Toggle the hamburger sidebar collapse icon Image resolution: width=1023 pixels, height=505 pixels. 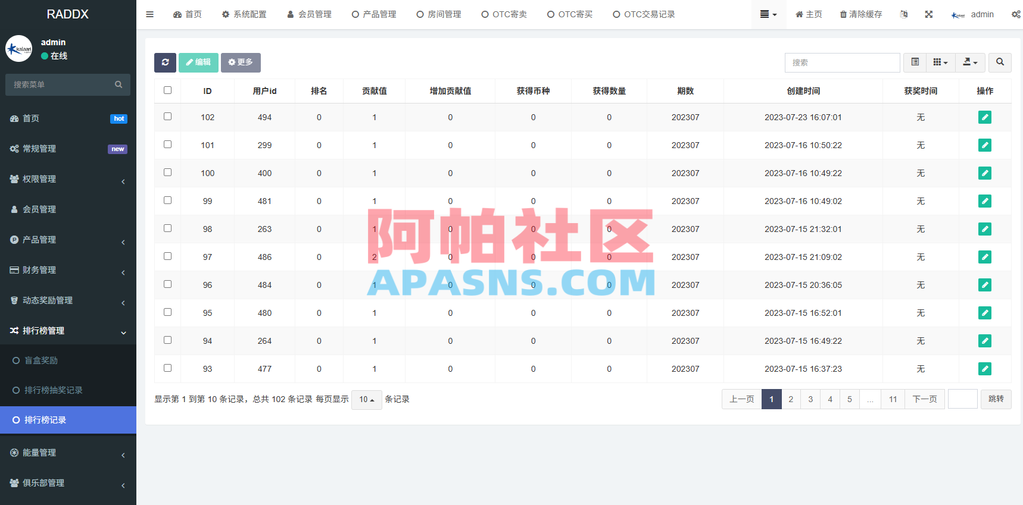tap(150, 14)
